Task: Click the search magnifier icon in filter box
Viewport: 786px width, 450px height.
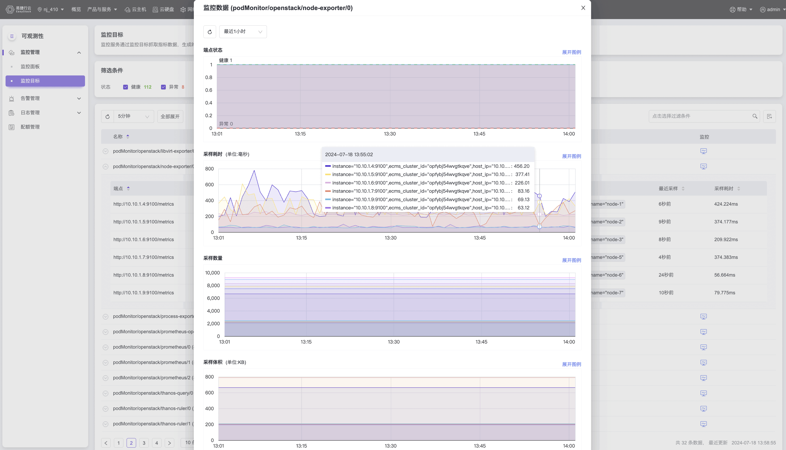Action: point(755,116)
